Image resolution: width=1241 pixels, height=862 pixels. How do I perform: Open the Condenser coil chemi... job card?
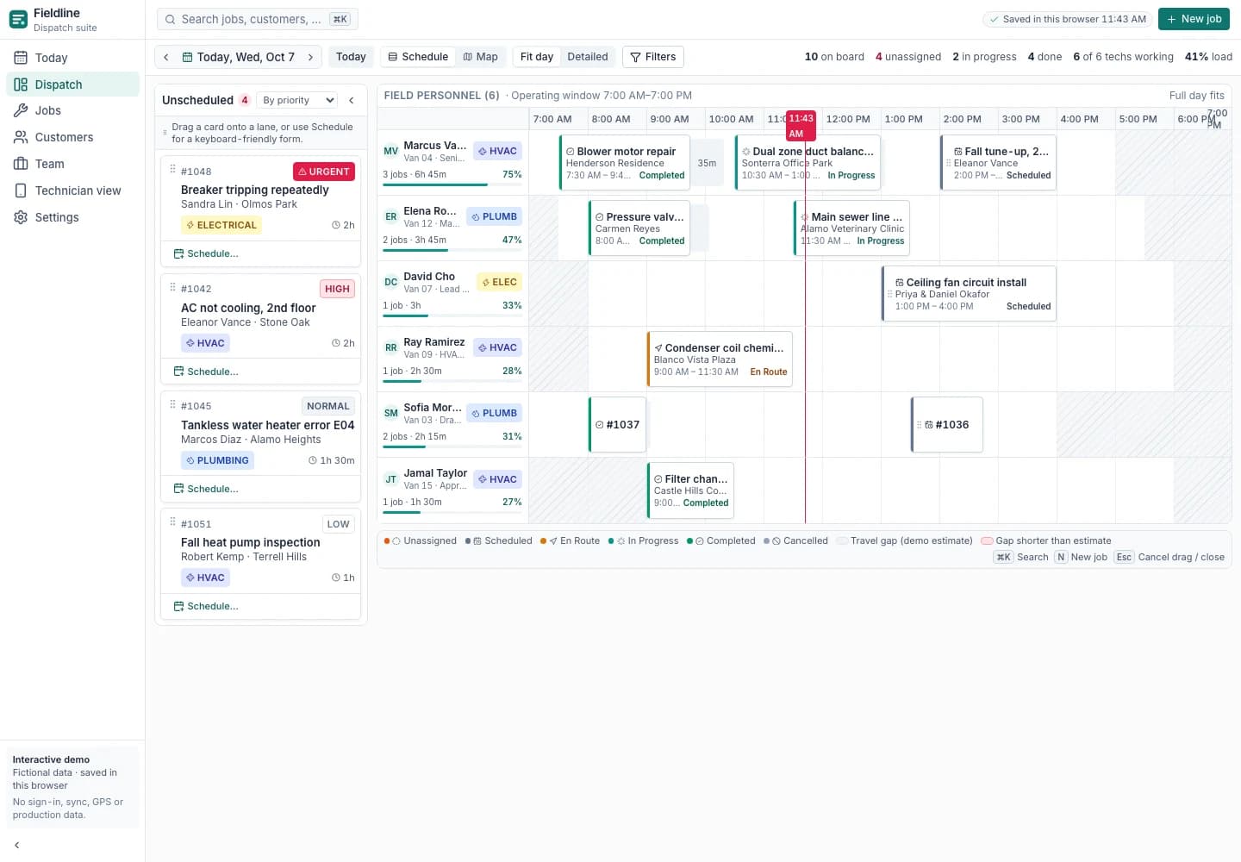[x=720, y=359]
